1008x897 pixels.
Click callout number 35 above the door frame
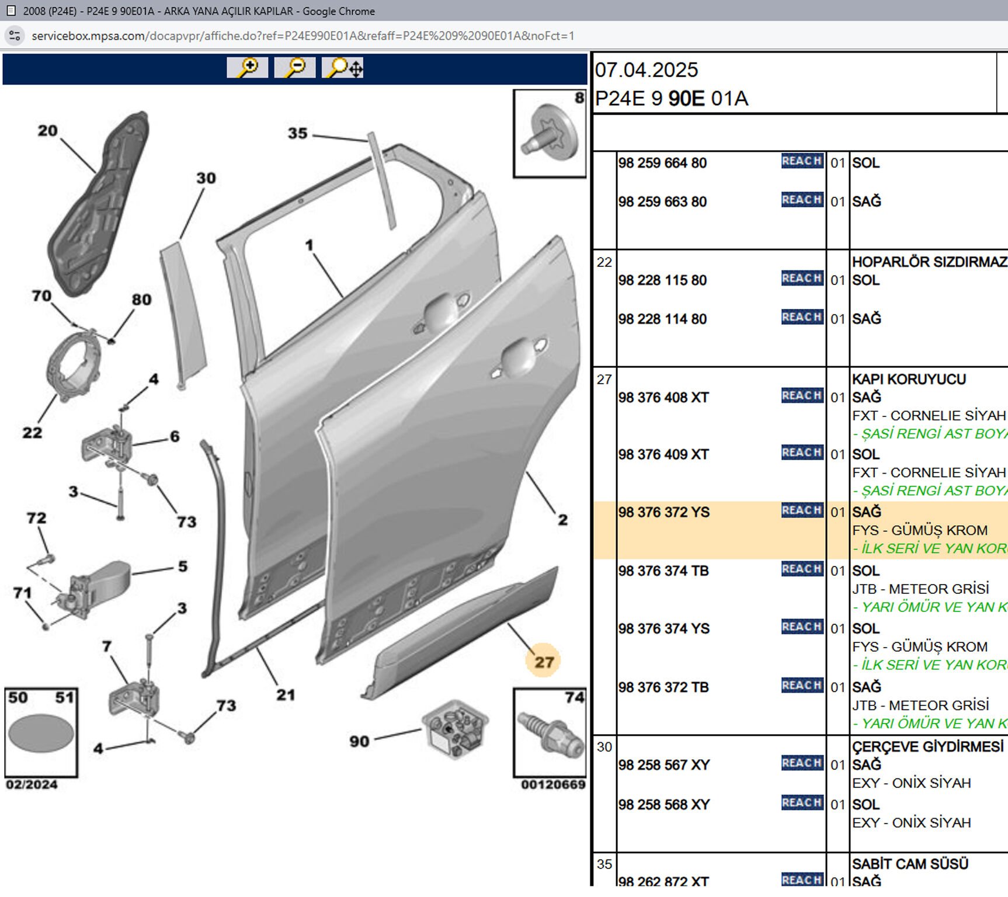[297, 134]
